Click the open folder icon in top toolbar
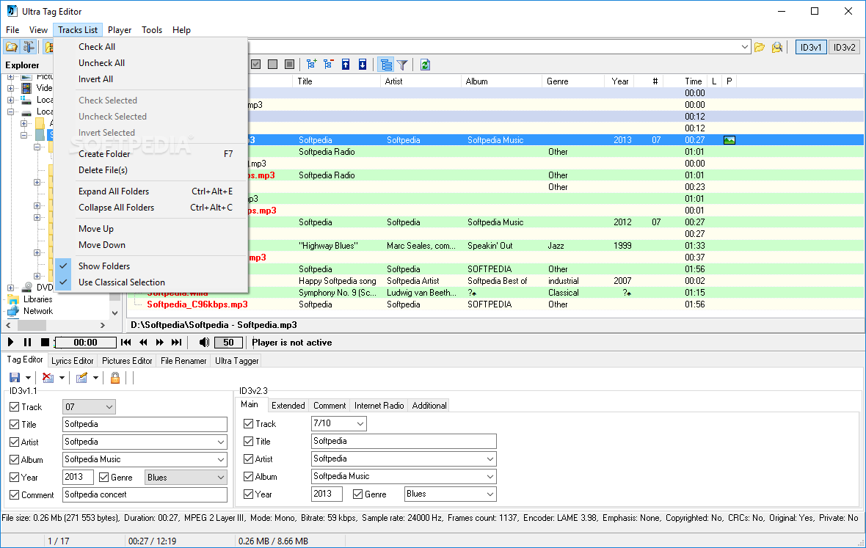The height and width of the screenshot is (548, 866). coord(12,47)
